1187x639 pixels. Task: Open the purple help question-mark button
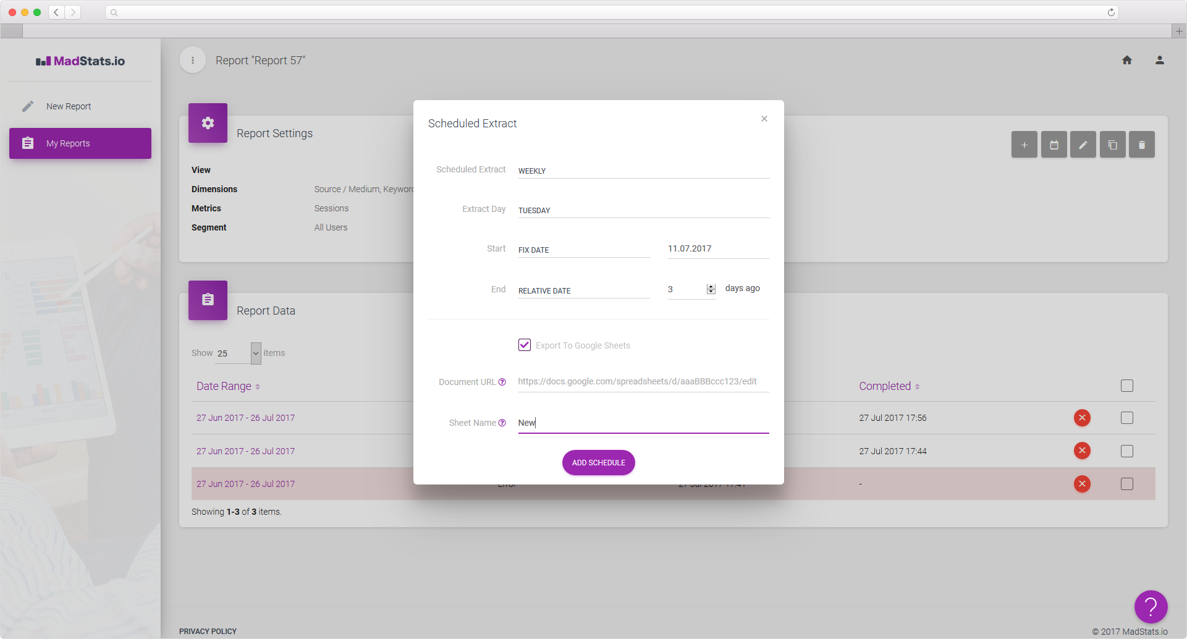pos(1151,607)
